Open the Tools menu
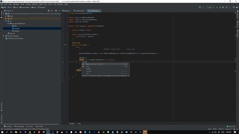Screen dimensions: 239x134 pos(50,4)
